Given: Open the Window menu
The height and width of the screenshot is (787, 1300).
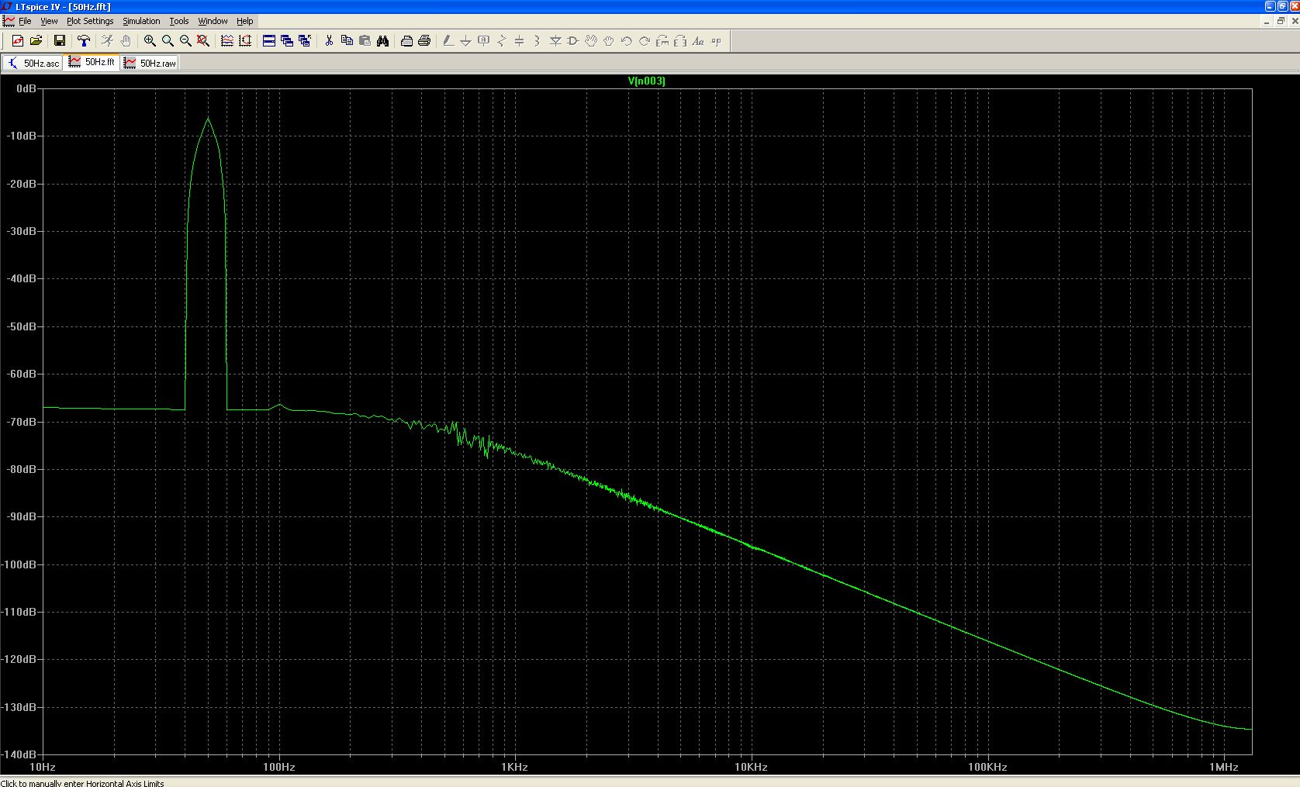Looking at the screenshot, I should pyautogui.click(x=213, y=21).
